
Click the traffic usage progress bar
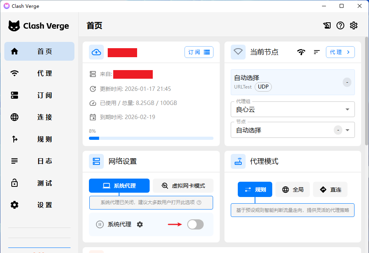(x=151, y=138)
